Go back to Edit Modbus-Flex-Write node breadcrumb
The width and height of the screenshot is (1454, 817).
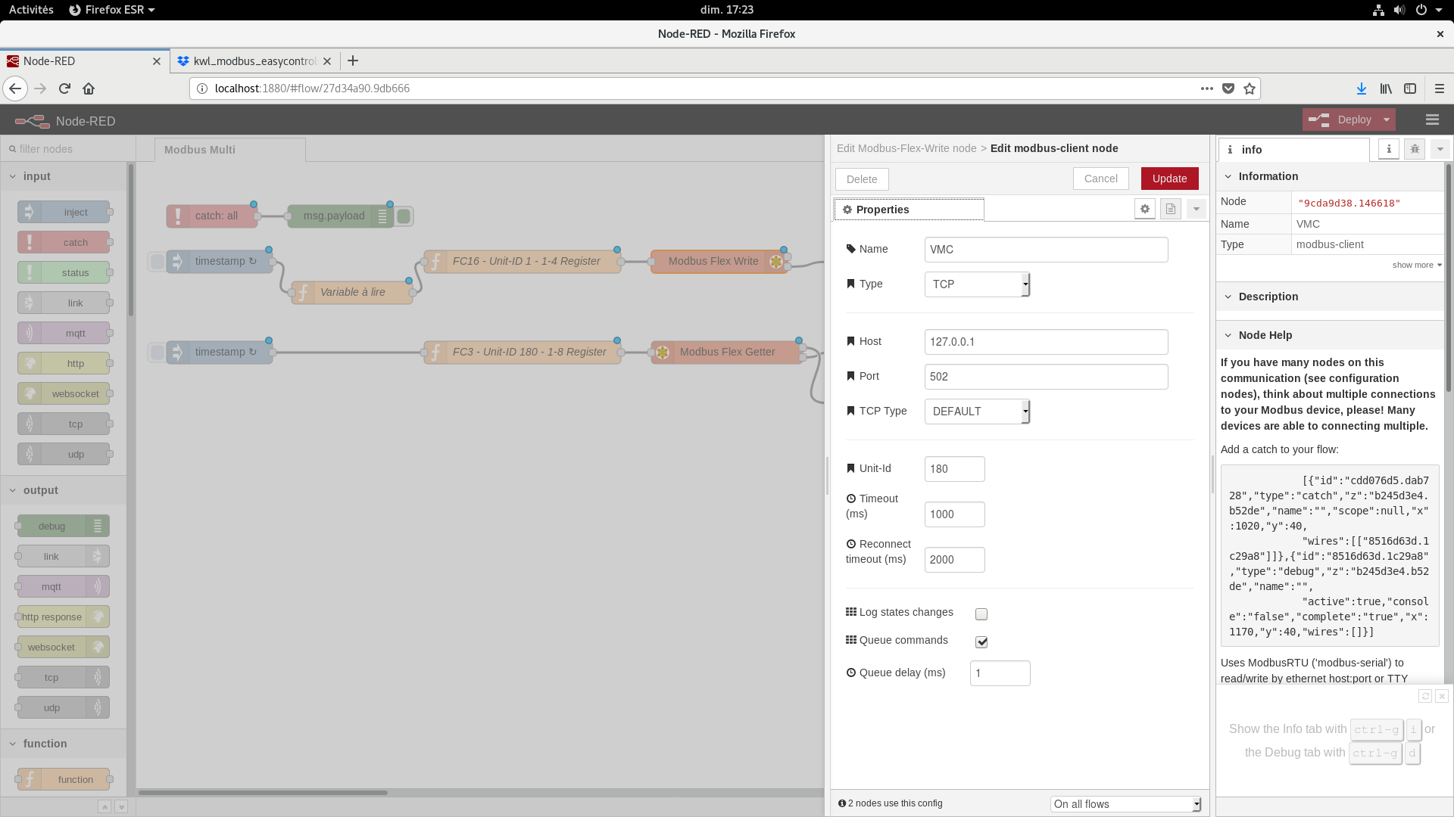coord(906,148)
